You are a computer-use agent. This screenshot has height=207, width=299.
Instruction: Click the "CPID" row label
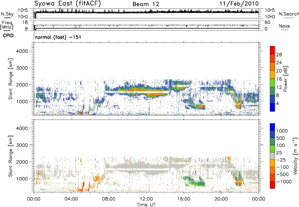point(8,35)
